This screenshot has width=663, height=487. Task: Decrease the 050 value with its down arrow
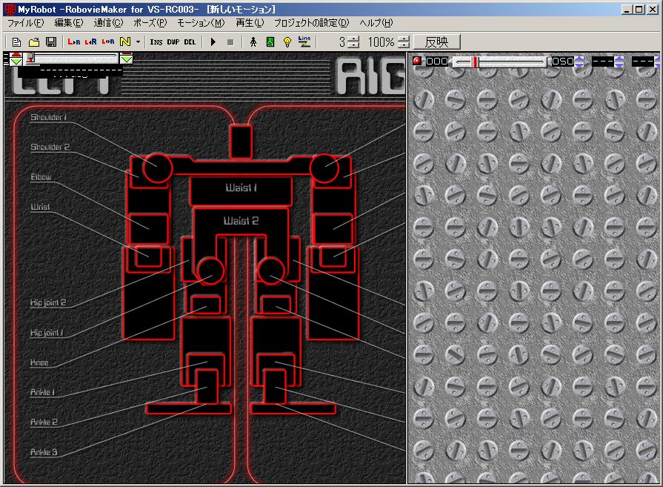click(579, 64)
